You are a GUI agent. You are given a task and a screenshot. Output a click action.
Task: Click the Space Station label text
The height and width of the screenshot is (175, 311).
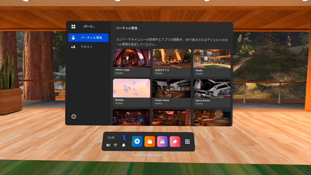click(x=203, y=100)
